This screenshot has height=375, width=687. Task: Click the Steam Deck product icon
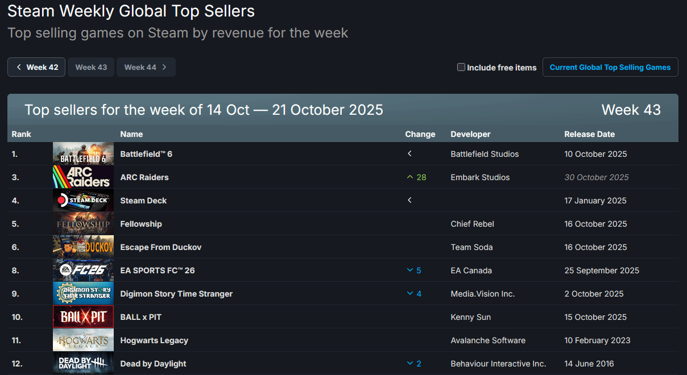83,201
